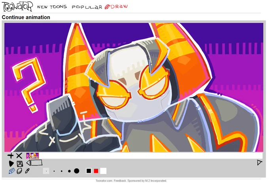Open the New Toons page
Image resolution: width=269 pixels, height=183 pixels.
[x=52, y=7]
